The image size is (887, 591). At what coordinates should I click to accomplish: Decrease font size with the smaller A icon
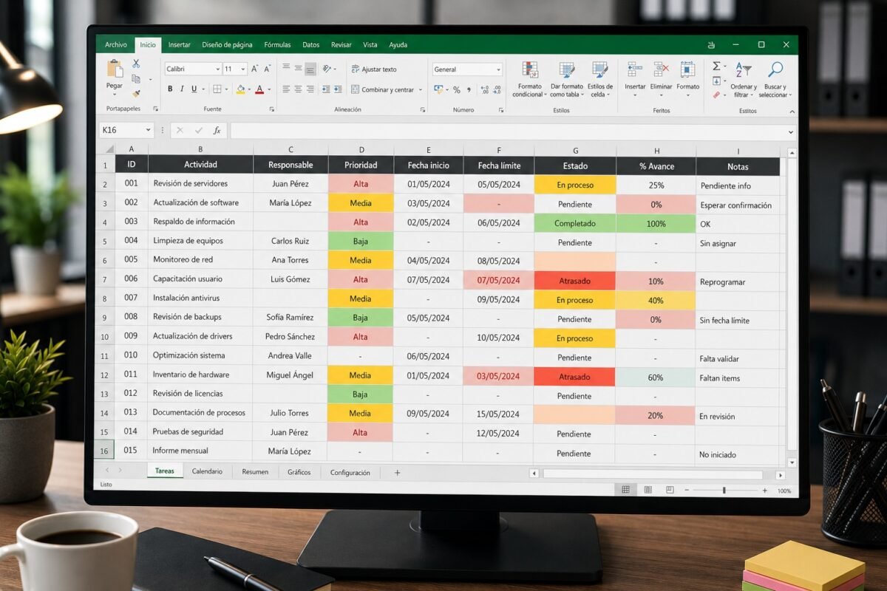267,69
